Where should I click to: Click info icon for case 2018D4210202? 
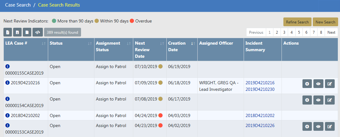click(x=8, y=115)
